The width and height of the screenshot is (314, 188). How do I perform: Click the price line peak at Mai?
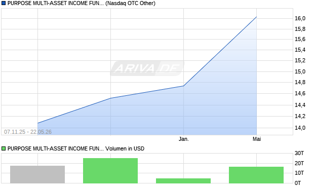pyautogui.click(x=257, y=17)
